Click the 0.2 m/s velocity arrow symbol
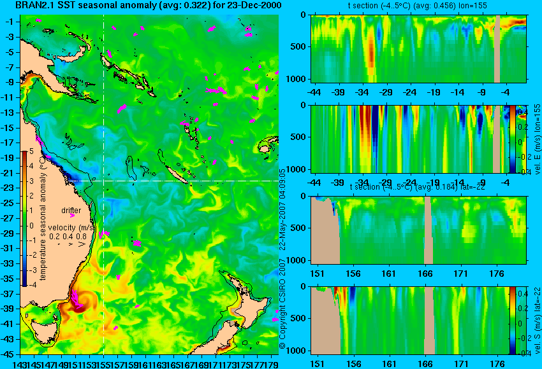The height and width of the screenshot is (369, 542). tap(59, 244)
